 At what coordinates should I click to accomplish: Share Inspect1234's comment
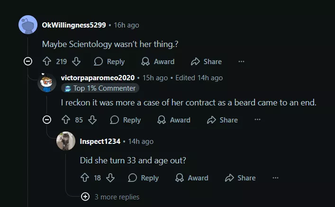(240, 178)
